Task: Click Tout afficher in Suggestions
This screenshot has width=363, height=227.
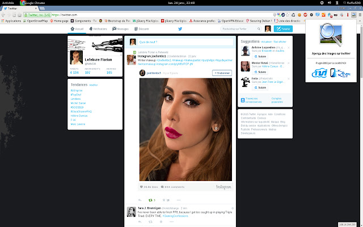Action: (x=280, y=41)
